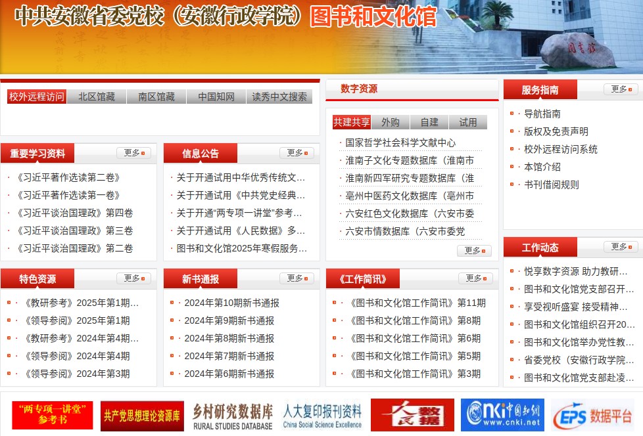Switch to the 北区馆藏 tab
Viewport: 643px width, 436px height.
pyautogui.click(x=97, y=97)
